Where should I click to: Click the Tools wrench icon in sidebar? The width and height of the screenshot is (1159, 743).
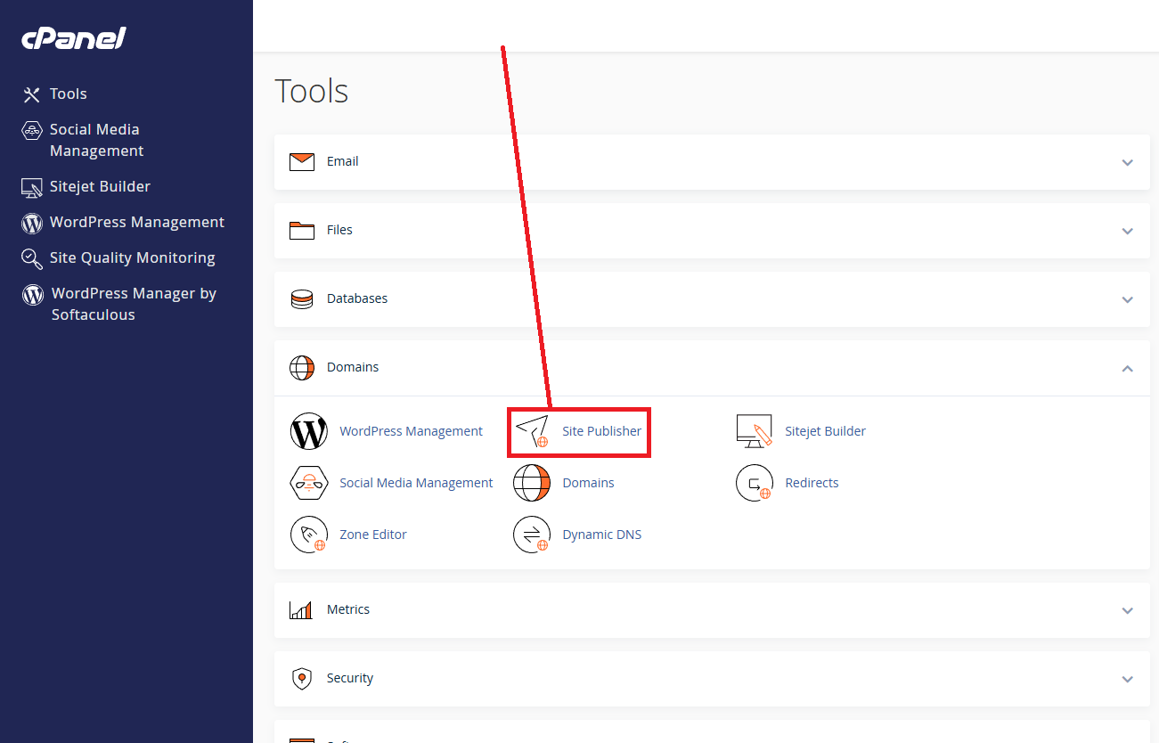[x=32, y=94]
